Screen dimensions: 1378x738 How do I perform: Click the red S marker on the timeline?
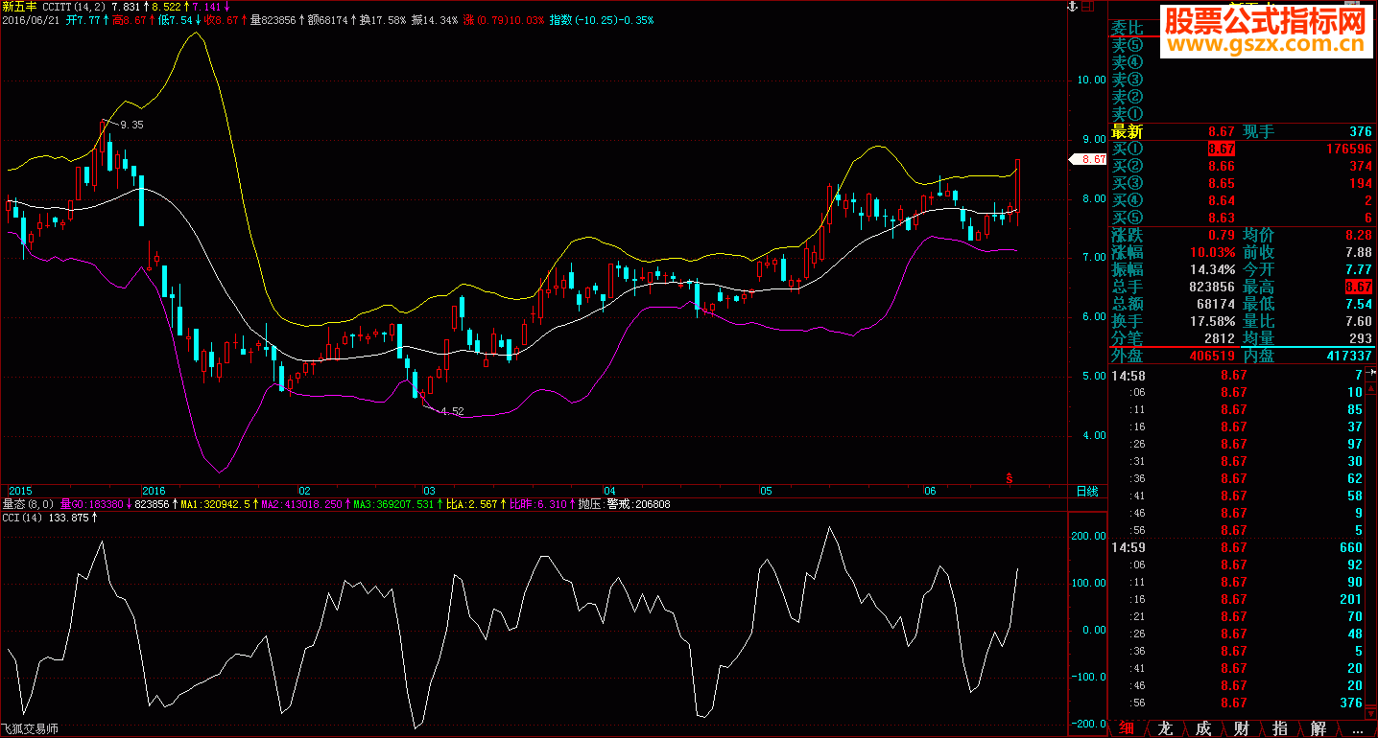pos(1009,477)
